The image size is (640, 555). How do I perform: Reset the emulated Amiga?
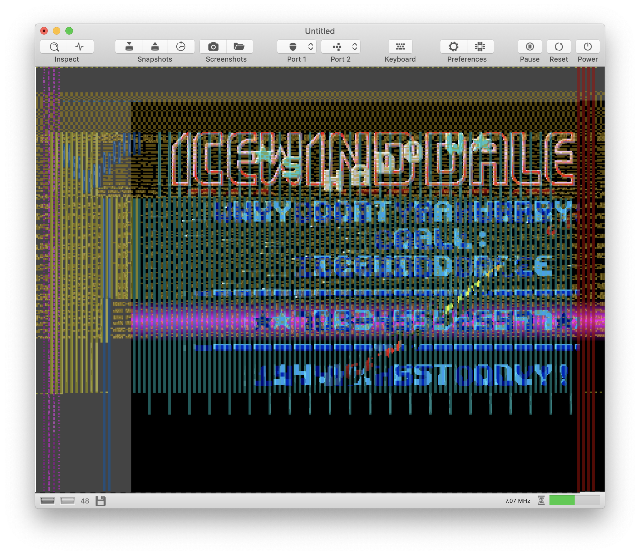coord(559,47)
